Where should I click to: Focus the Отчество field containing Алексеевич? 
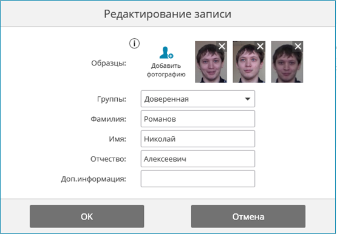click(198, 159)
